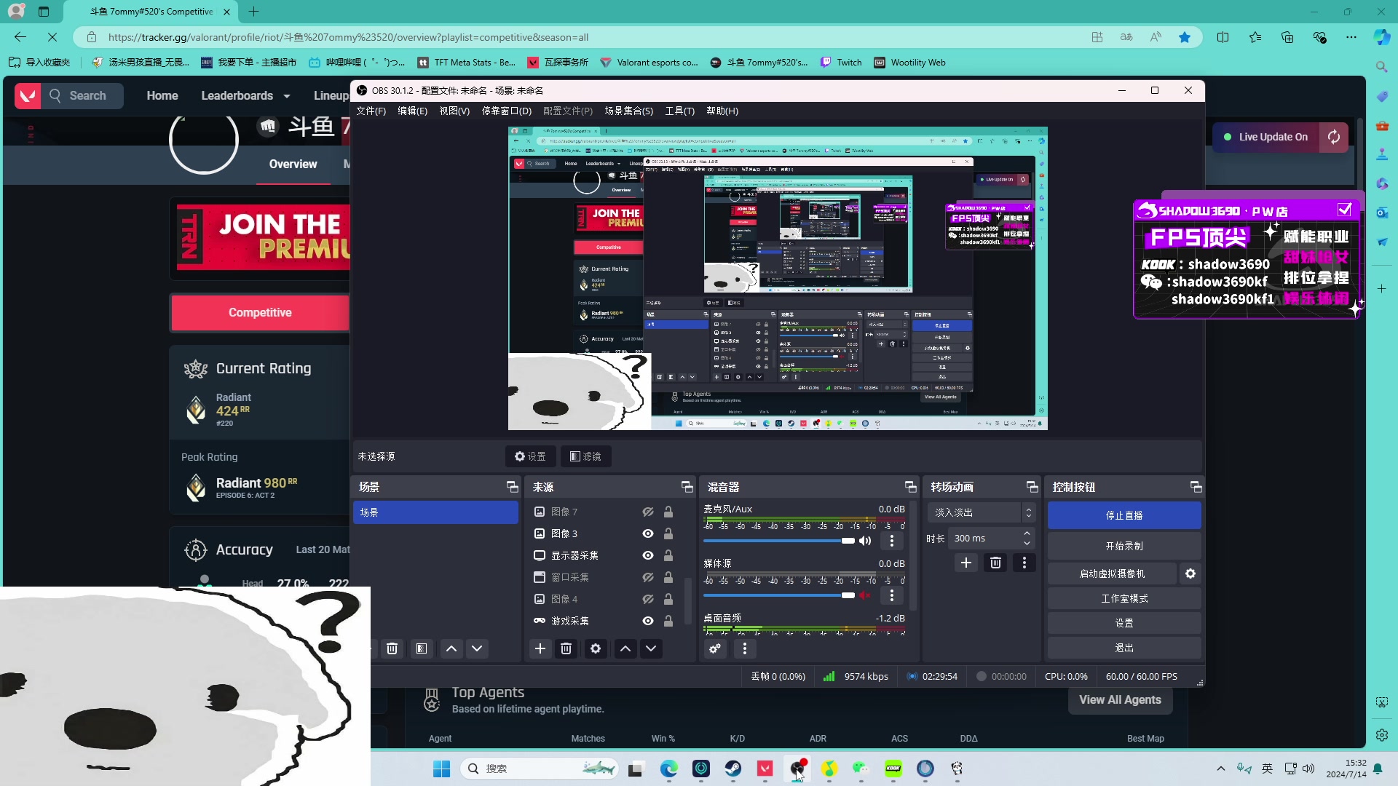Pop out the 场景 dock panel
1398x786 pixels.
coord(512,487)
